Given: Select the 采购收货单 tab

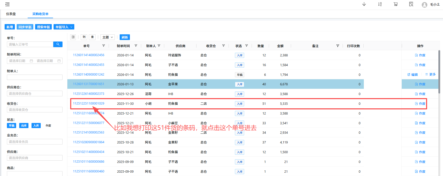Looking at the screenshot, I should (40, 14).
